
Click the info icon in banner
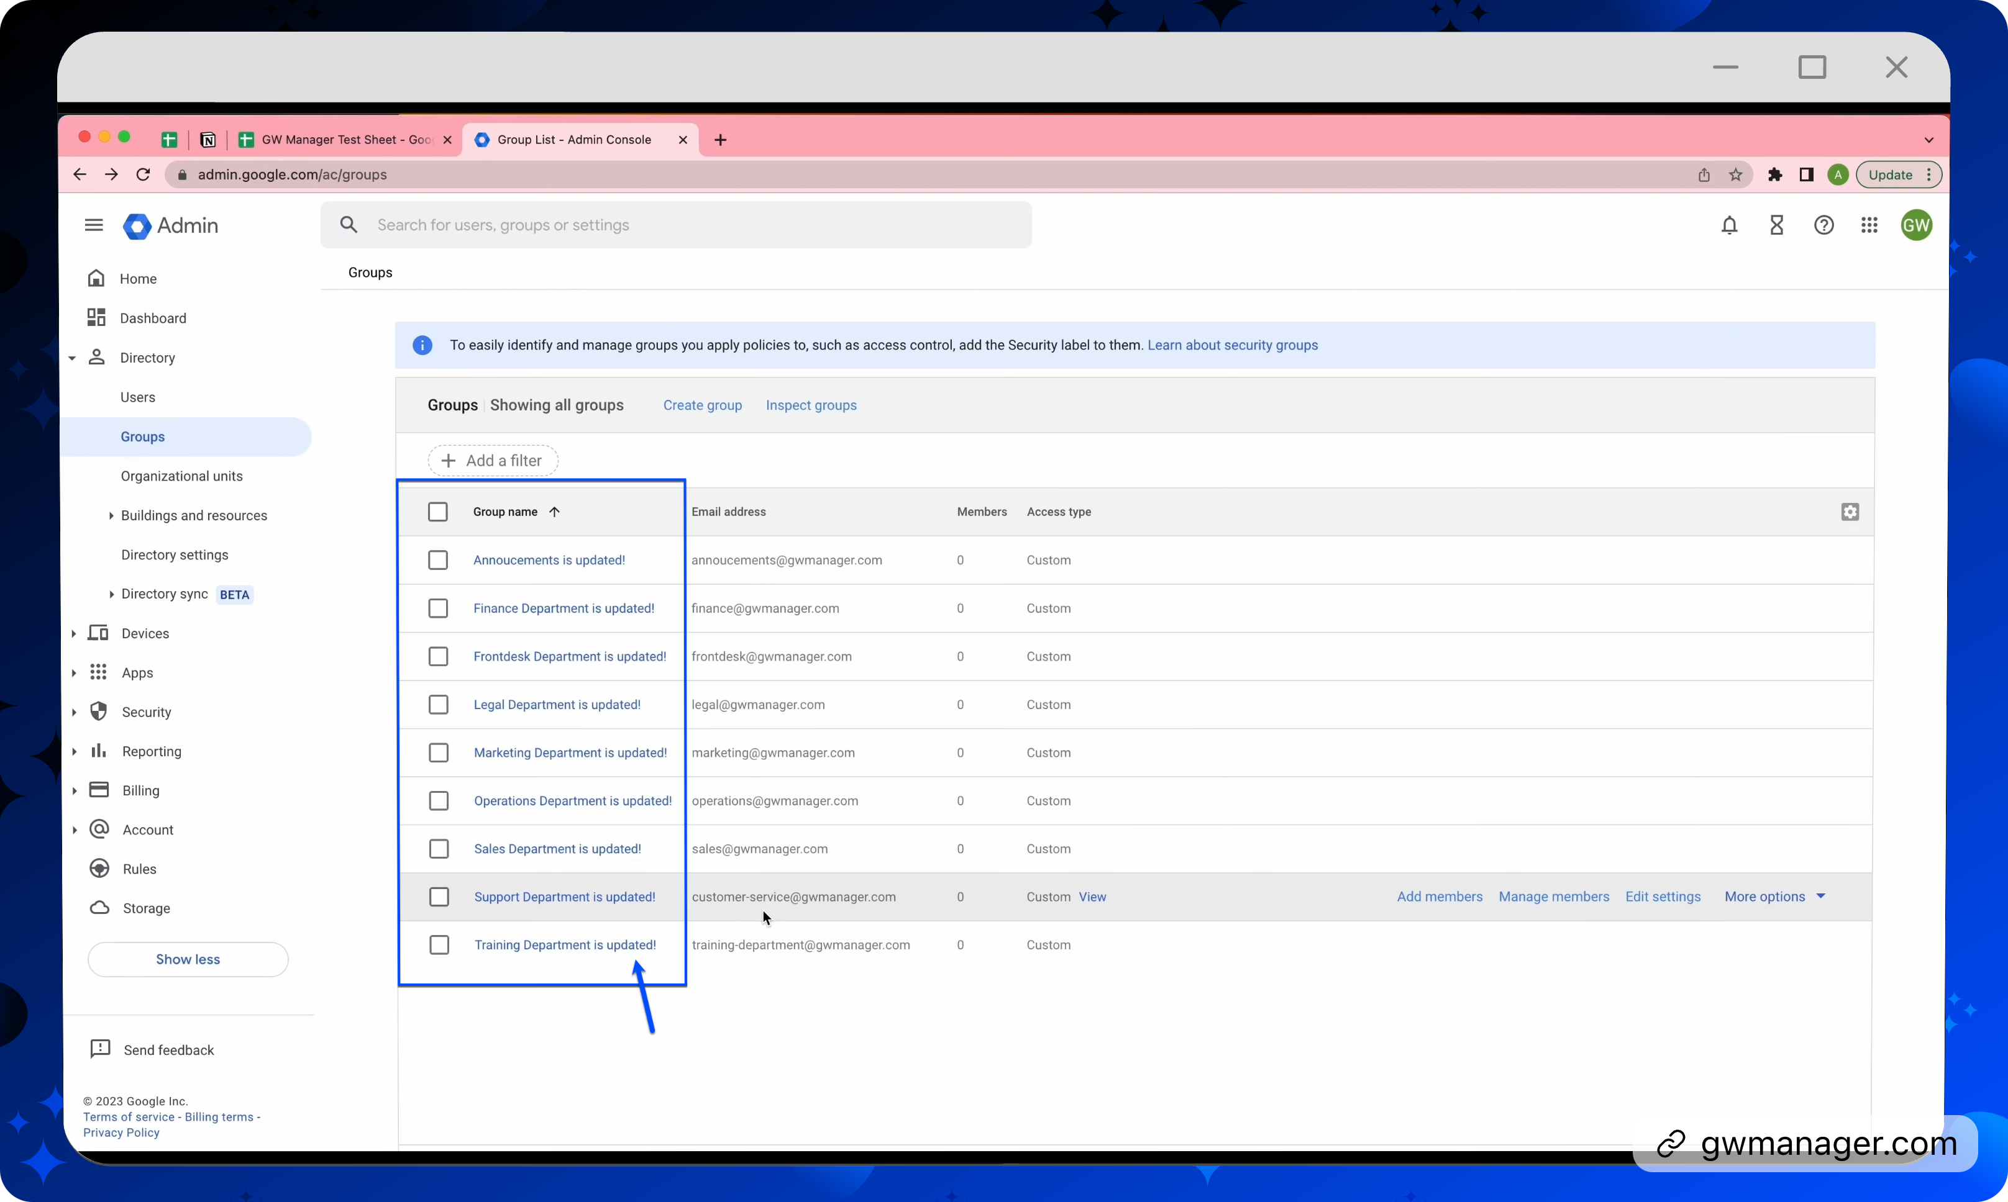tap(422, 345)
